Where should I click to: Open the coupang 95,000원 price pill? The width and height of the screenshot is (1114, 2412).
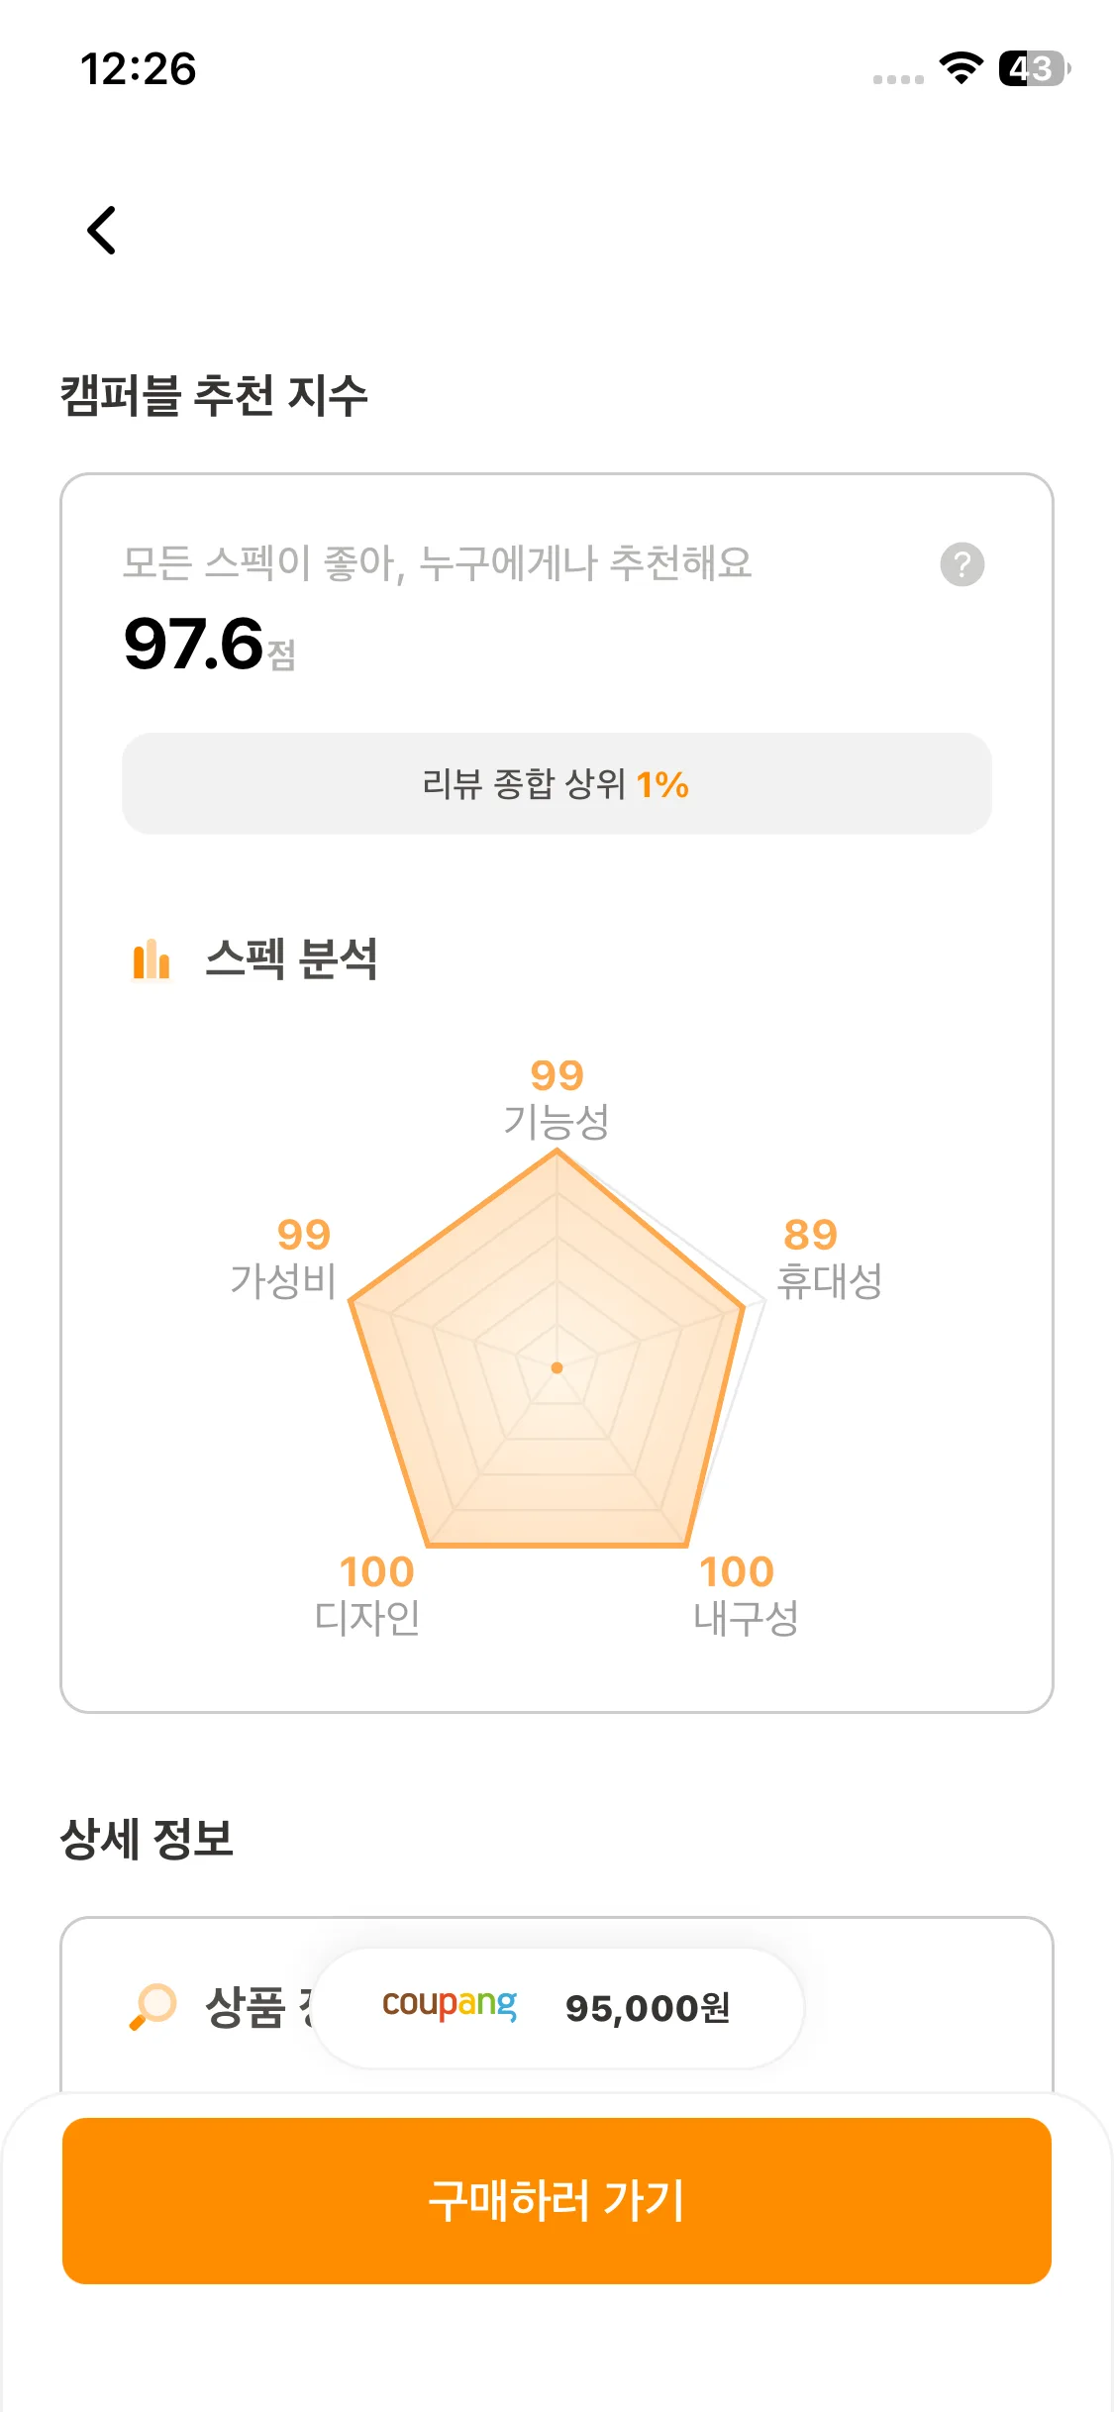557,2007
